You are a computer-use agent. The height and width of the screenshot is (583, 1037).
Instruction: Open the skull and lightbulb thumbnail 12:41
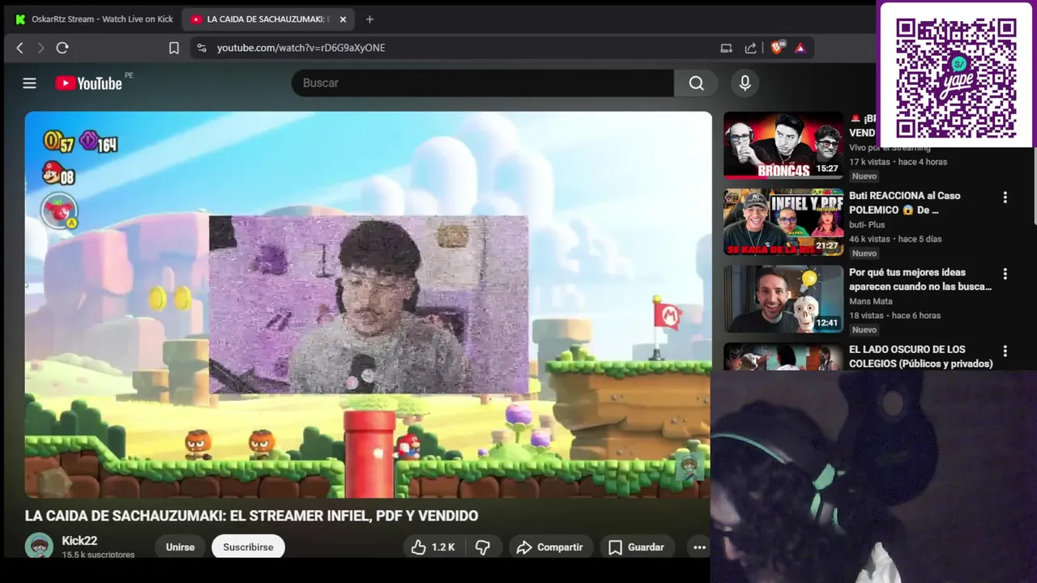tap(783, 299)
